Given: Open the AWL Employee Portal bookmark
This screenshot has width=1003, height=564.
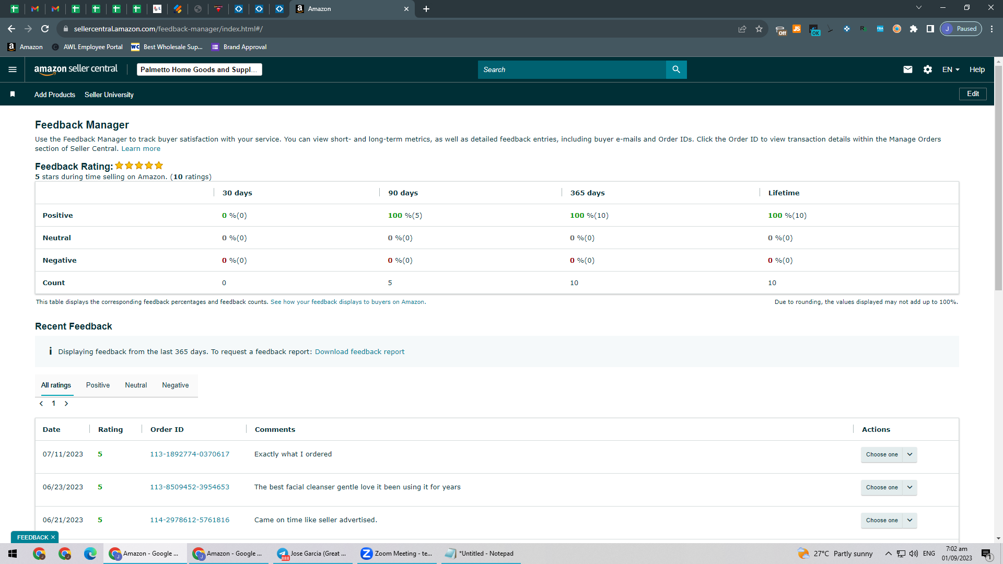Looking at the screenshot, I should 87,47.
